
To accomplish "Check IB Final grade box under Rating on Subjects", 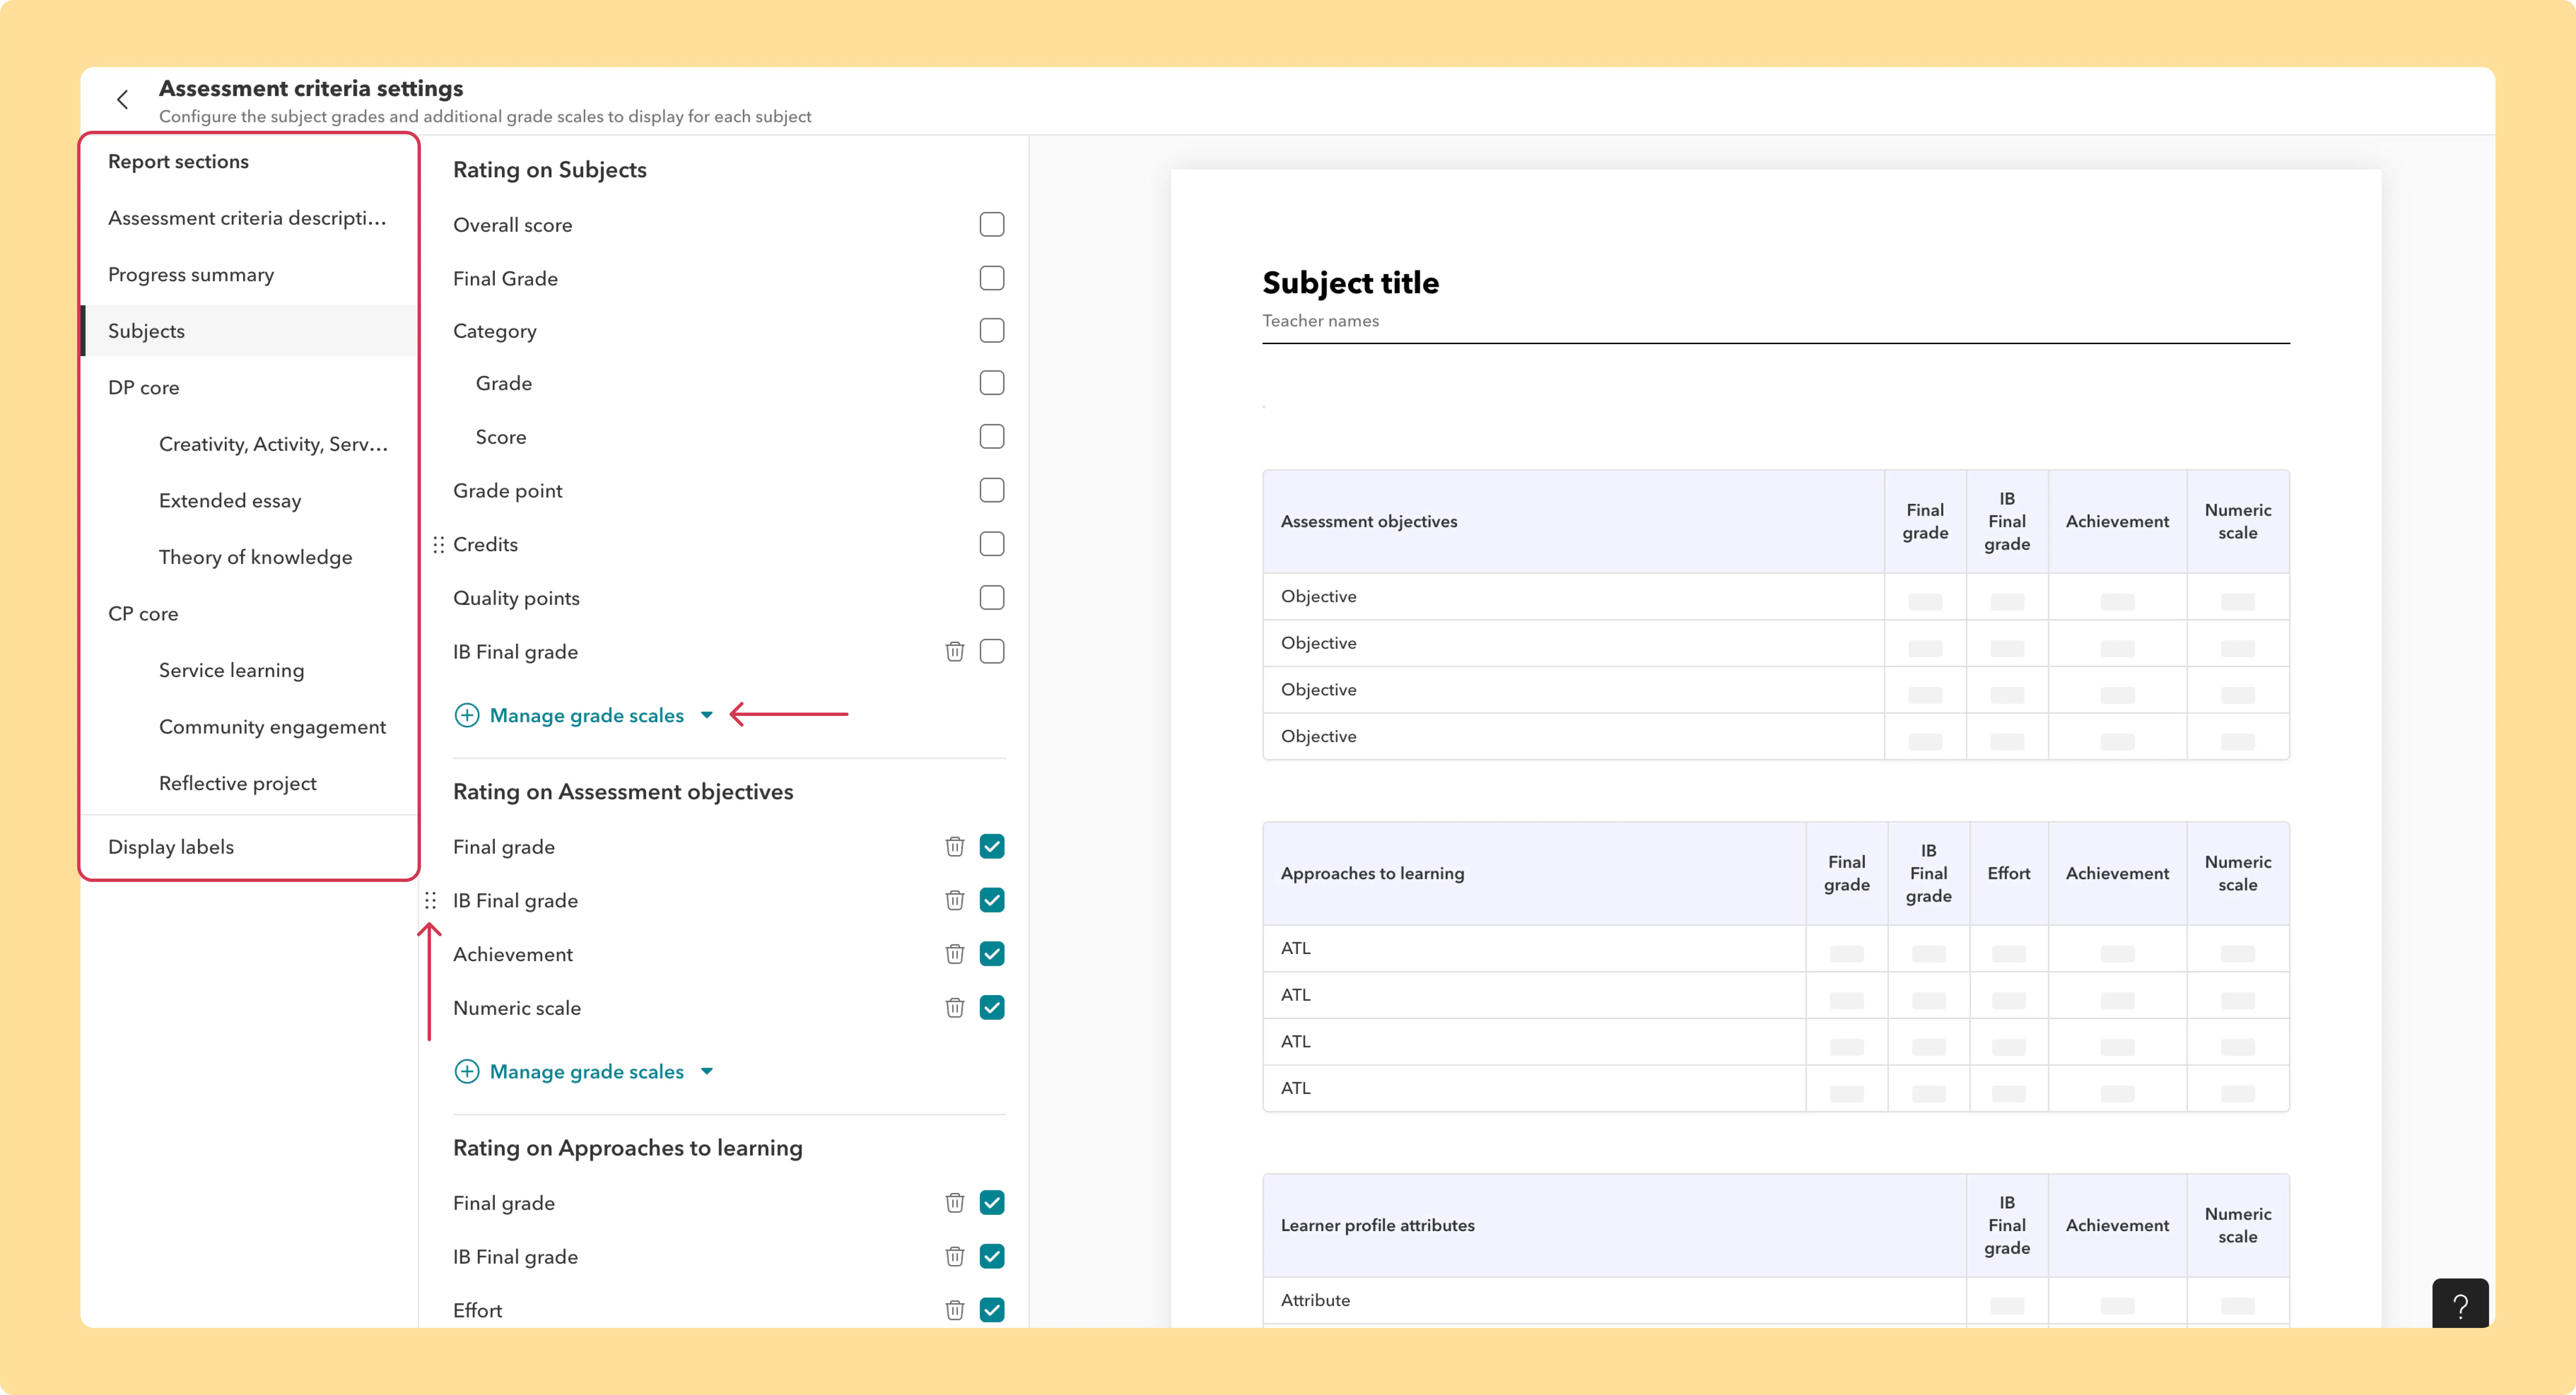I will [992, 652].
